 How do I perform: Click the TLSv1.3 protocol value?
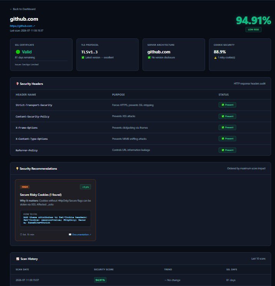tap(89, 52)
